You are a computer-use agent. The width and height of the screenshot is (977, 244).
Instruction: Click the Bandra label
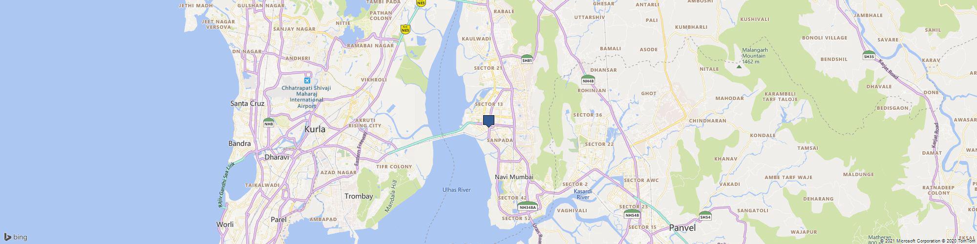point(239,143)
